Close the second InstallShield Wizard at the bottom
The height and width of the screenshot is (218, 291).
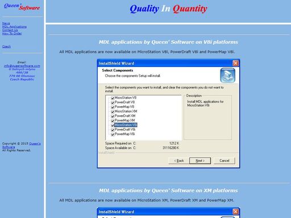point(235,212)
